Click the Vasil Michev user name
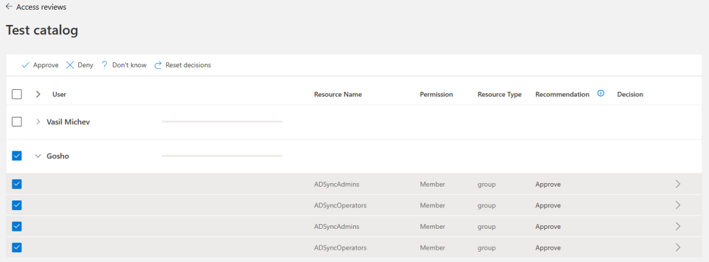This screenshot has height=262, width=709. point(69,122)
